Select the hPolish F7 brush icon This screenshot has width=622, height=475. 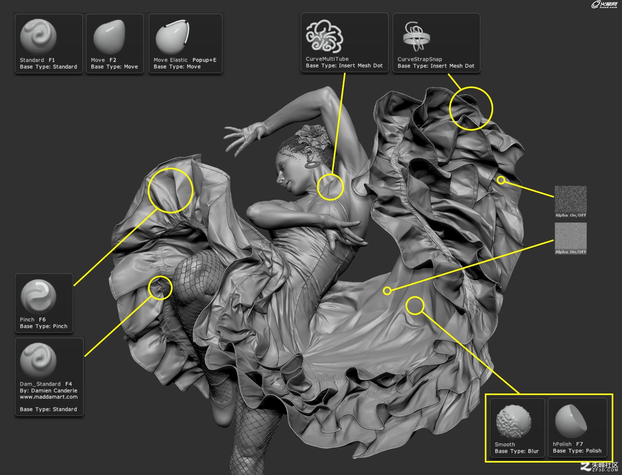[x=571, y=421]
